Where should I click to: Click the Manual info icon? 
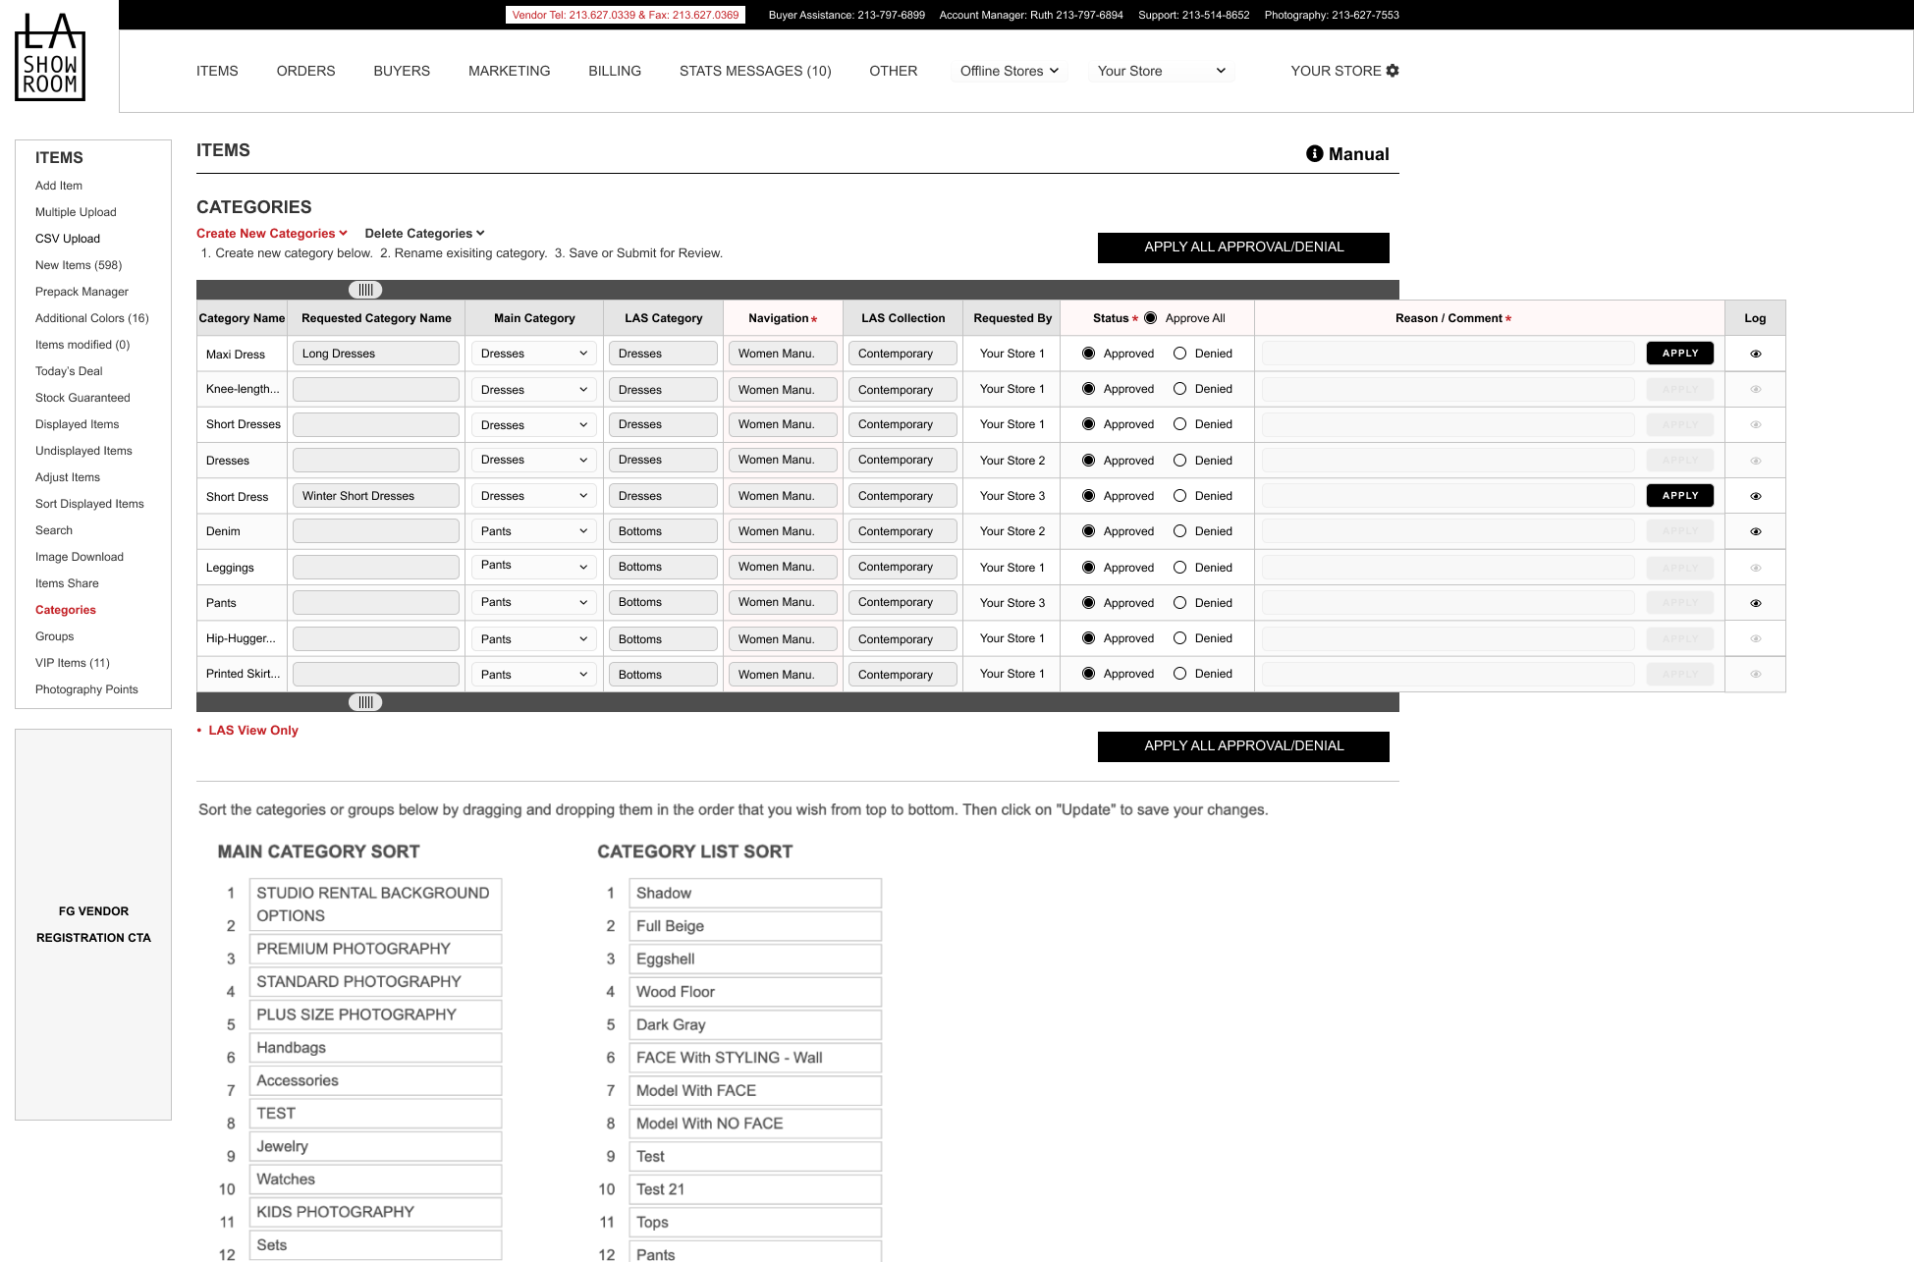pyautogui.click(x=1314, y=154)
